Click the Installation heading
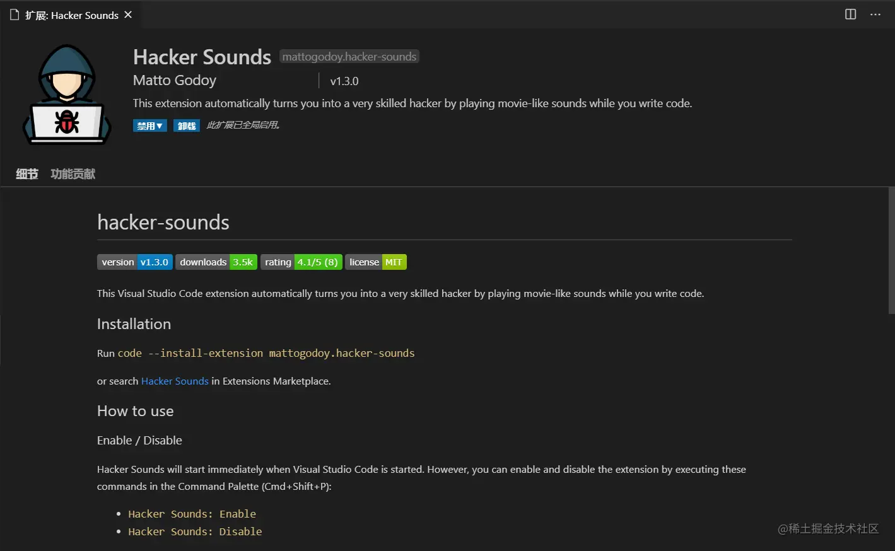The height and width of the screenshot is (551, 895). click(134, 324)
